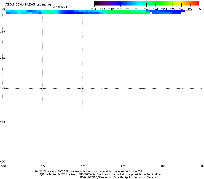Click the '-0.4' label on the color scale
Viewport: 204px width, 179px height.
[x=173, y=9]
